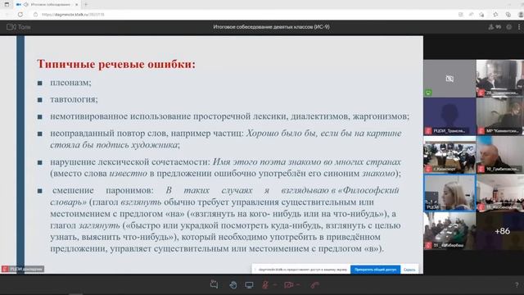
Task: Select the blonde woman РЦОИ speaker tile
Action: click(x=449, y=193)
